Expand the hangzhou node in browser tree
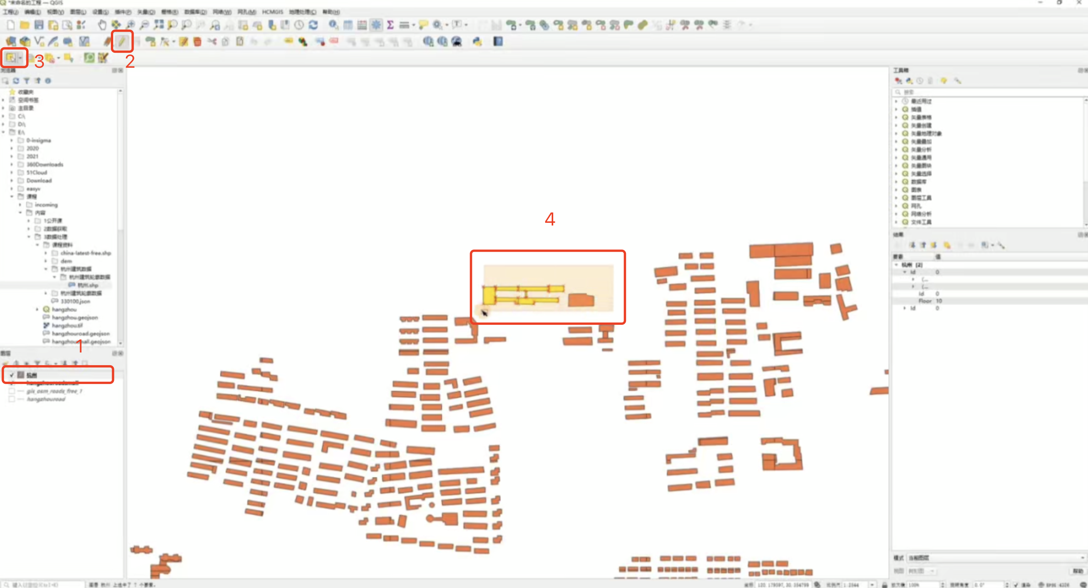This screenshot has height=588, width=1088. point(37,309)
